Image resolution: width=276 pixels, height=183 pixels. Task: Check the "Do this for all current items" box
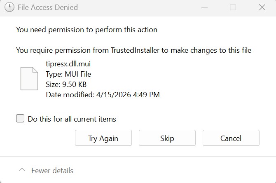pos(20,118)
